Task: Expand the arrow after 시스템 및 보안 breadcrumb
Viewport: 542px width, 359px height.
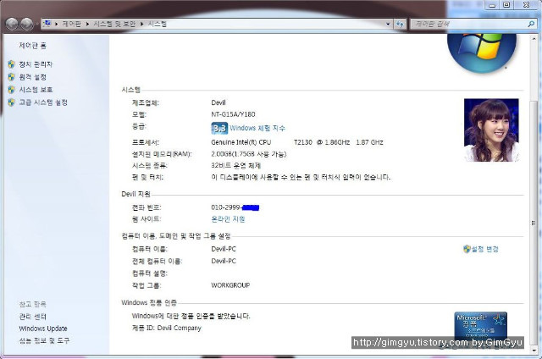Action: tap(141, 24)
